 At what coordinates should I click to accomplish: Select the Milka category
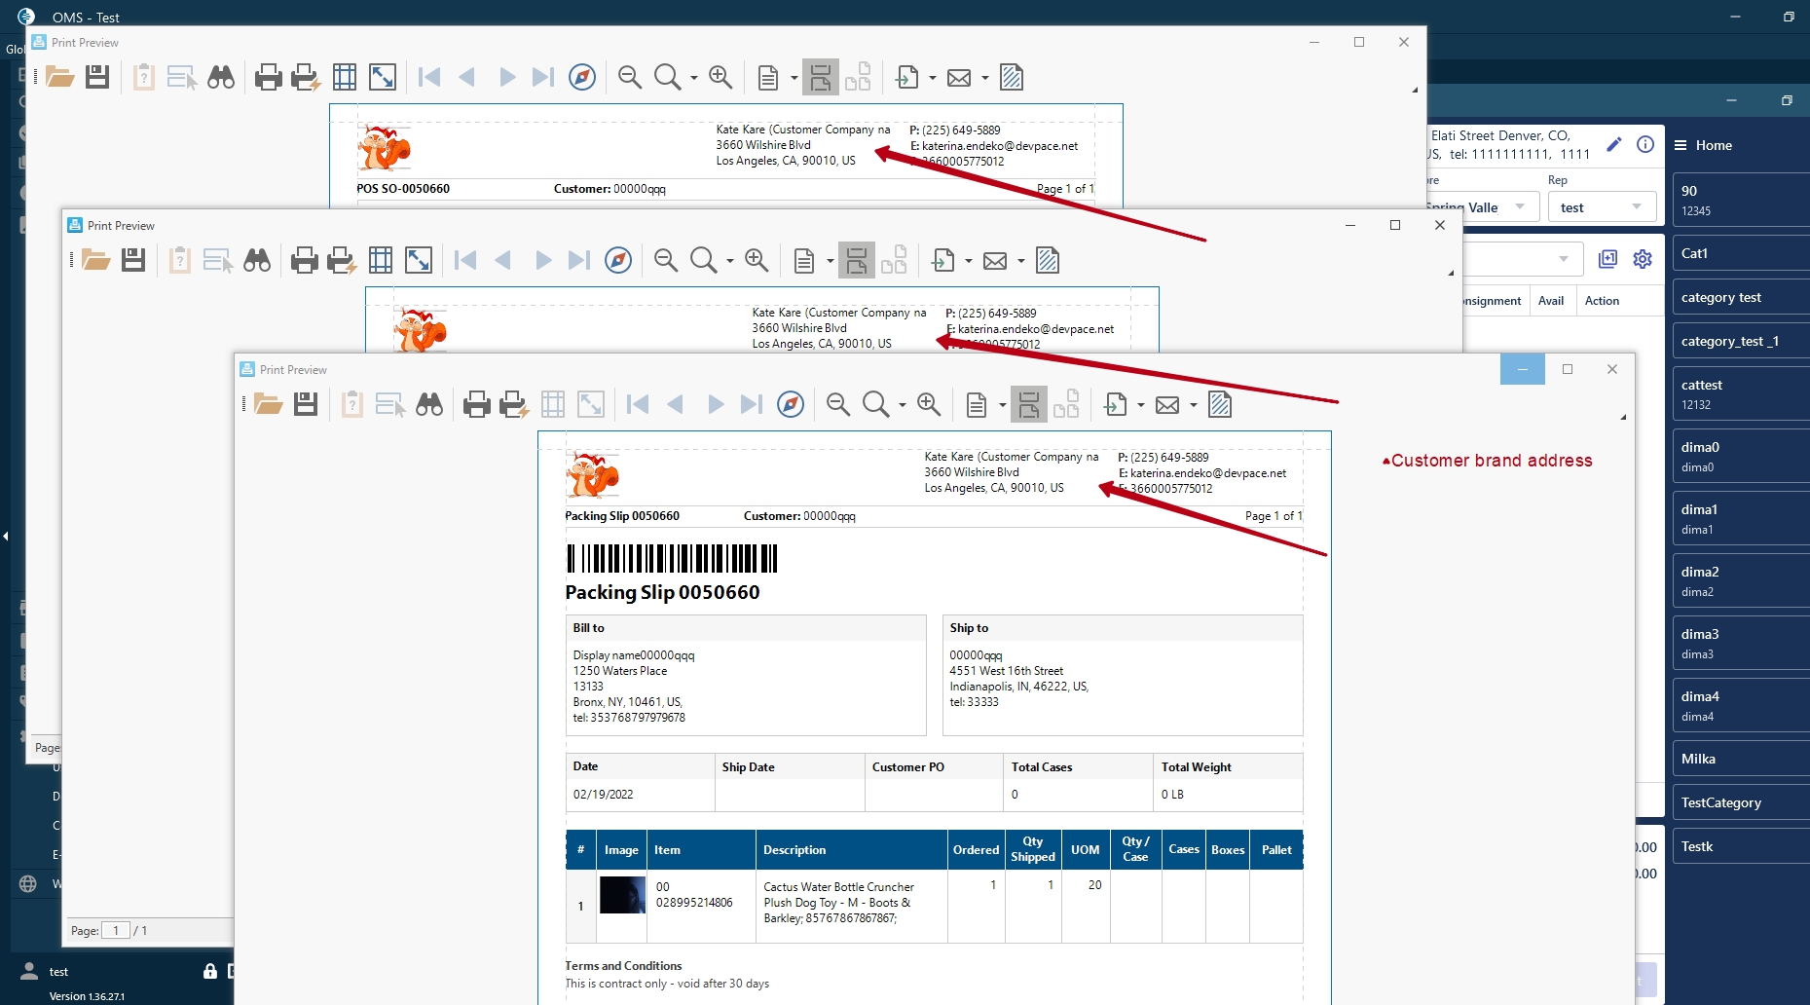pos(1741,759)
